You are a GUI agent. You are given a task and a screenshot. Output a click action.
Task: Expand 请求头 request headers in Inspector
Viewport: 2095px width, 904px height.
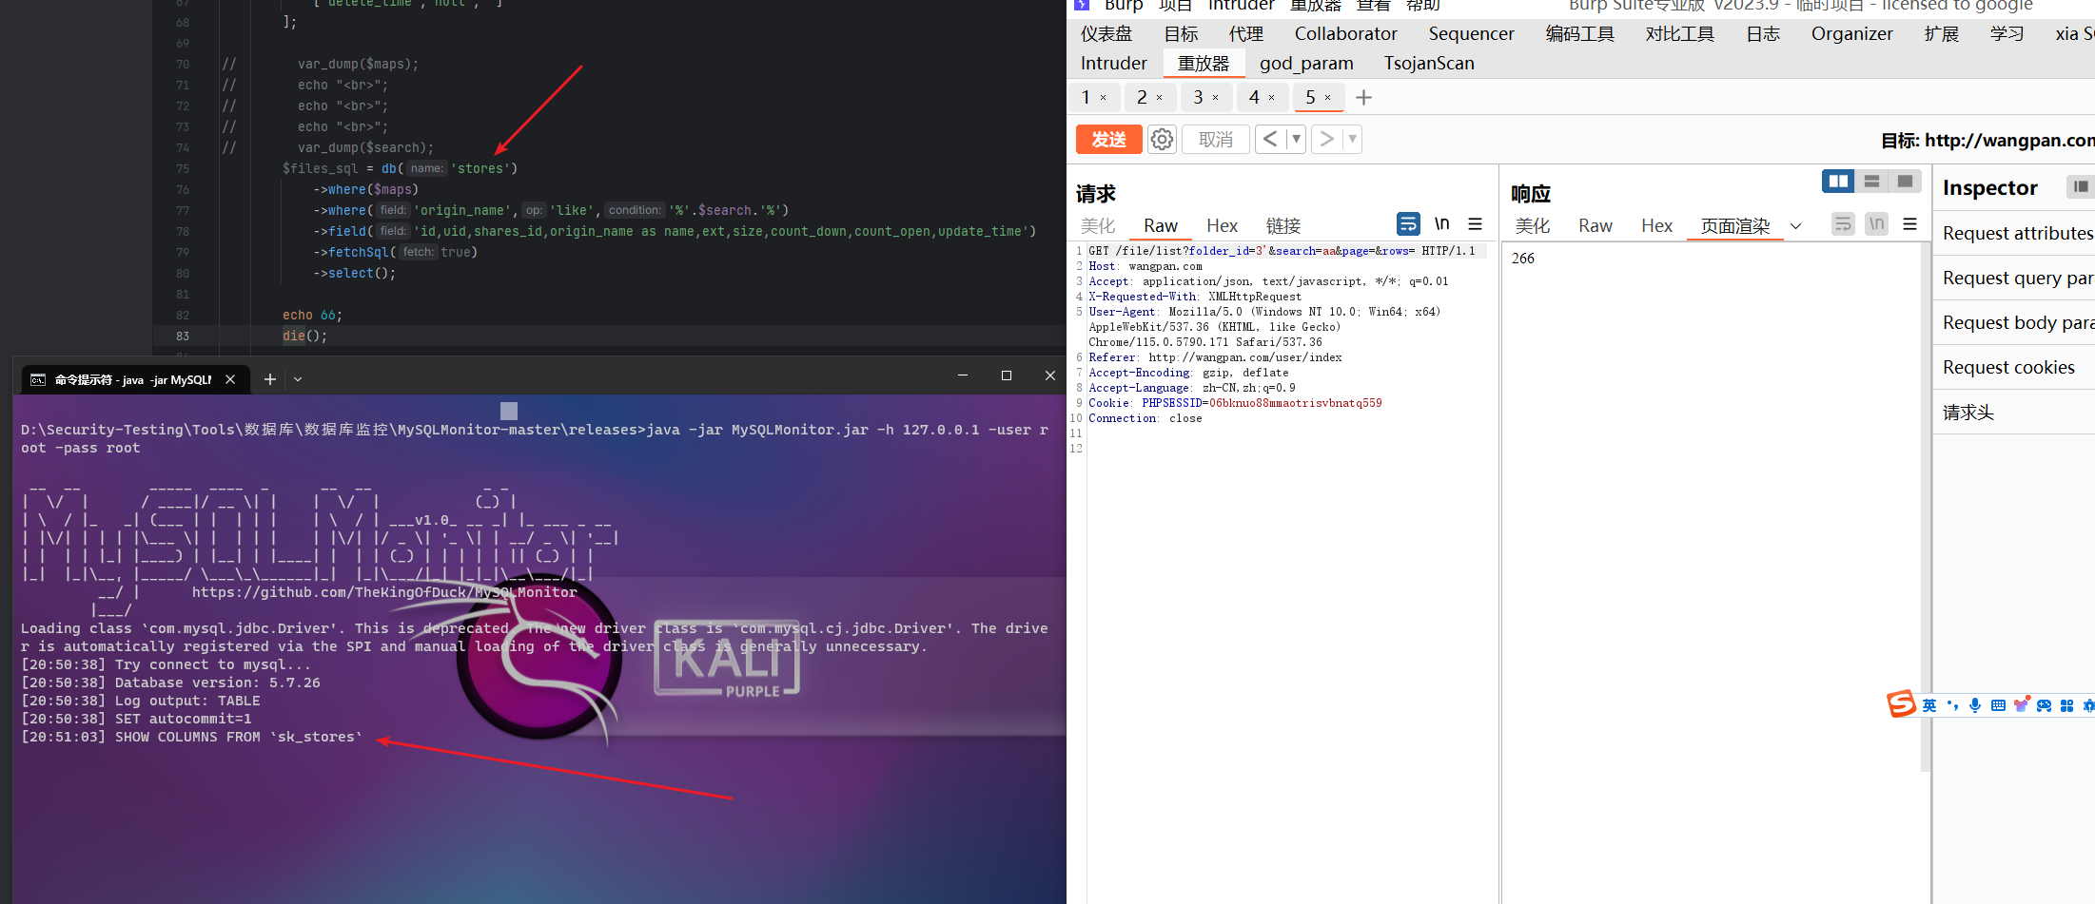2017,412
